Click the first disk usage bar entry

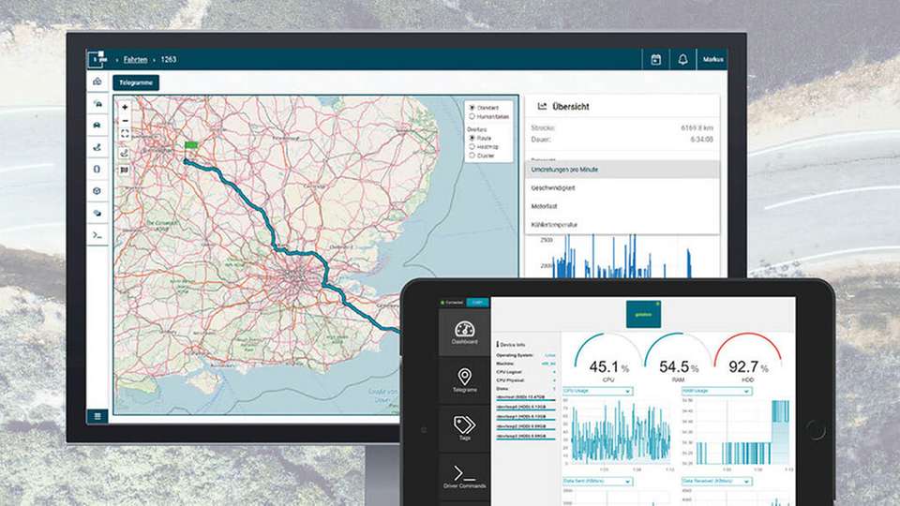click(x=526, y=397)
